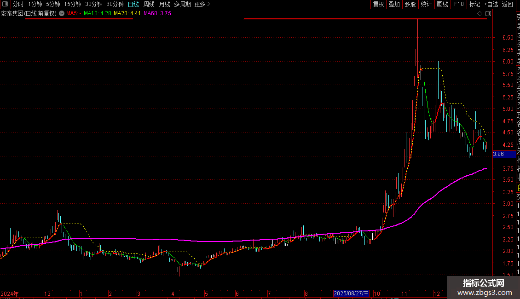Expand the 更多 period options
Image resolution: width=520 pixels, height=299 pixels.
click(202, 4)
